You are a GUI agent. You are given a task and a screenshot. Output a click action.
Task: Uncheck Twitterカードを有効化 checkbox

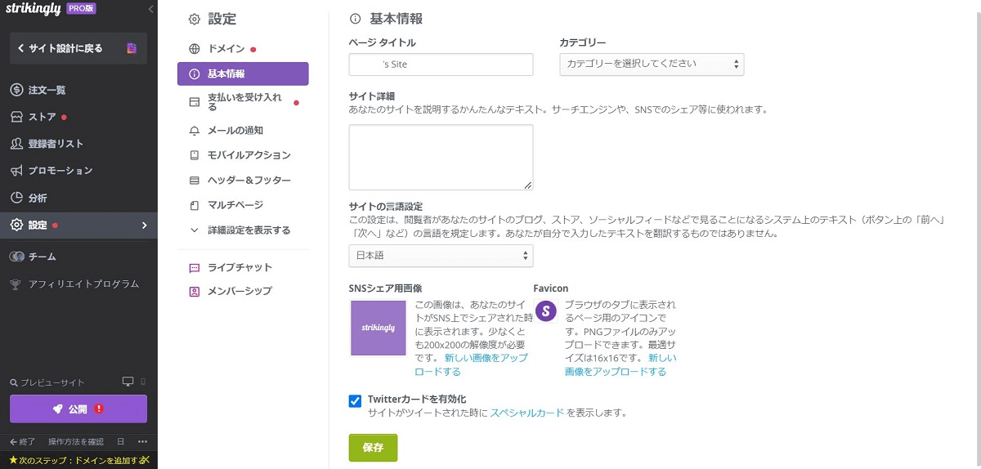(355, 400)
